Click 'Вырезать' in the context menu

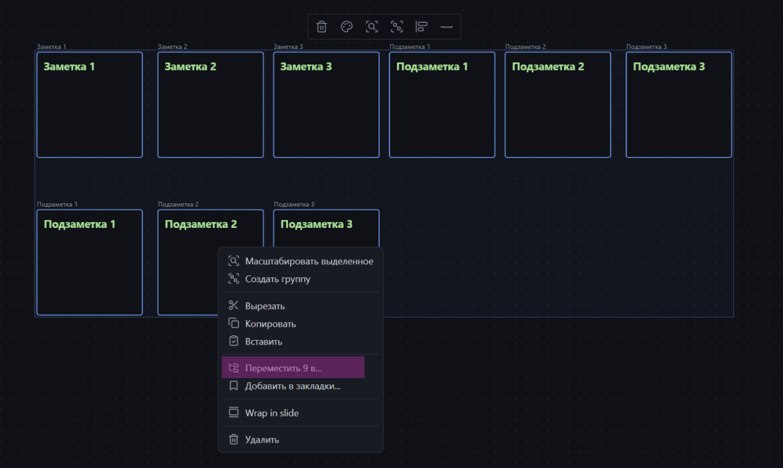[265, 306]
